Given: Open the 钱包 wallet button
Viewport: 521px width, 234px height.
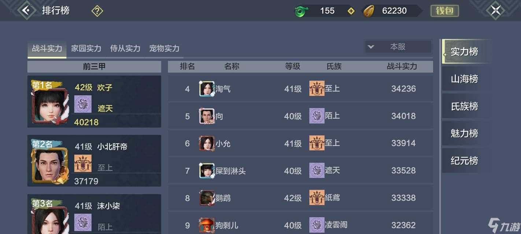Looking at the screenshot, I should click(445, 11).
